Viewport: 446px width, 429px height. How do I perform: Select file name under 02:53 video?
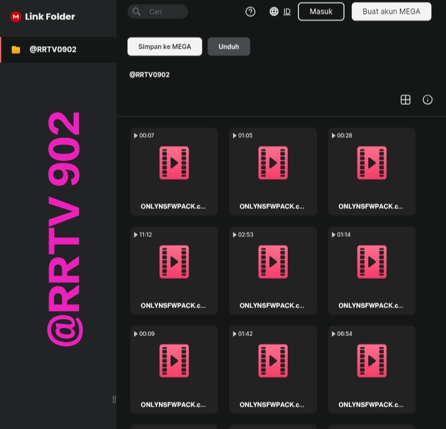[272, 306]
